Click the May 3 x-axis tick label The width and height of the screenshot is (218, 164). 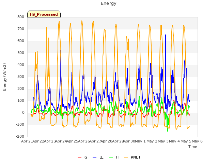[163, 141]
